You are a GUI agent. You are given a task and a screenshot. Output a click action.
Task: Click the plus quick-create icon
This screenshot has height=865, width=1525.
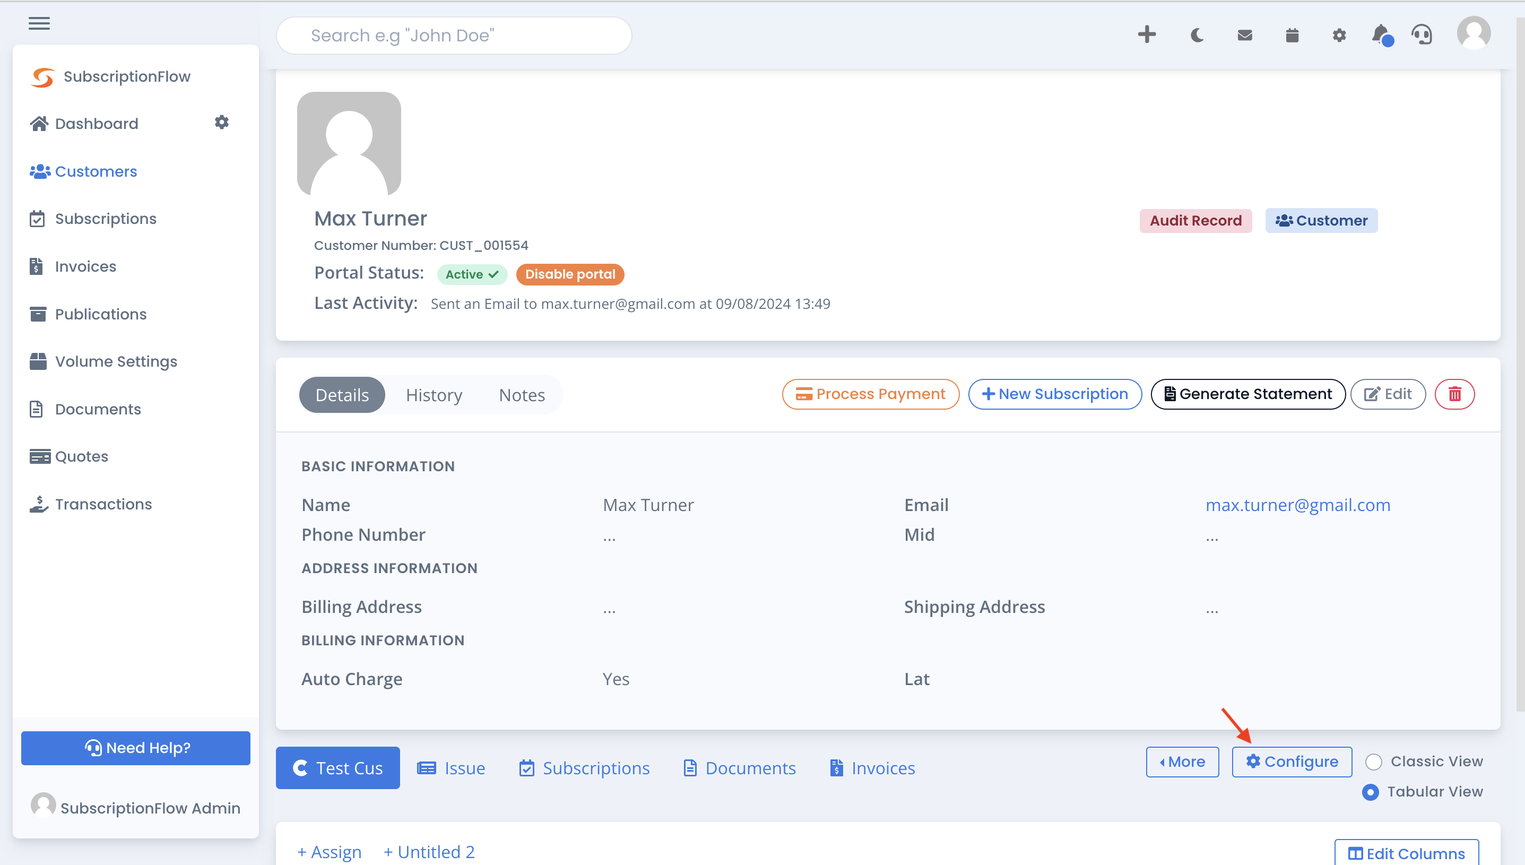pyautogui.click(x=1146, y=35)
